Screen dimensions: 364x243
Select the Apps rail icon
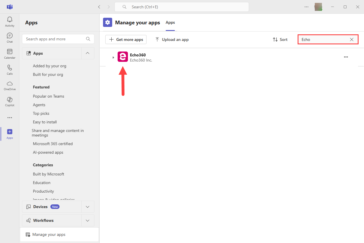(x=10, y=134)
